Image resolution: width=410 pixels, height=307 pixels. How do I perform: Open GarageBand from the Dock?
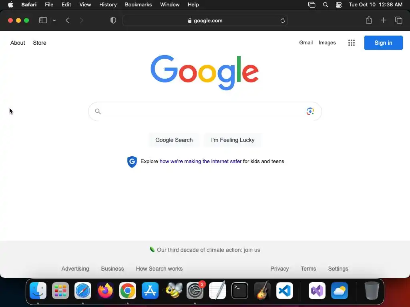(x=262, y=291)
